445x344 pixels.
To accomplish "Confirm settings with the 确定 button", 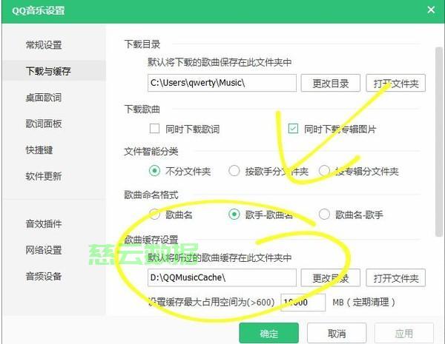I will pos(268,333).
